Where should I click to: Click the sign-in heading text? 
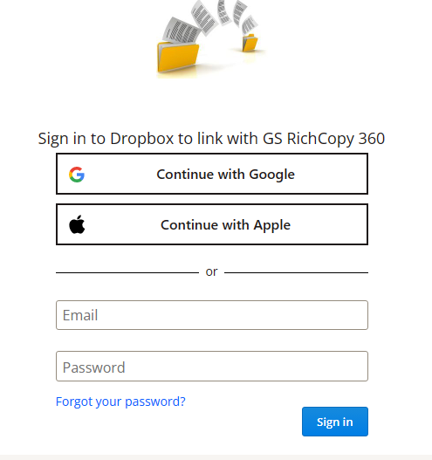point(211,139)
